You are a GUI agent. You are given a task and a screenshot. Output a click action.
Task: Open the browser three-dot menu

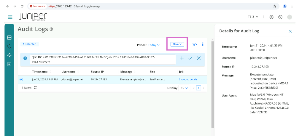point(292,6)
